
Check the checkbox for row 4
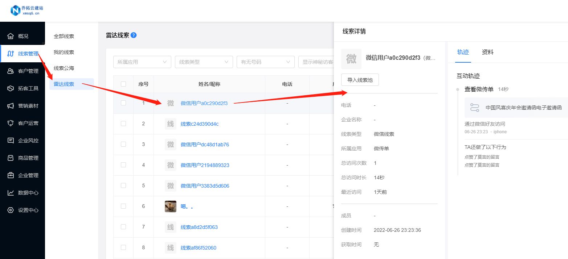point(123,165)
